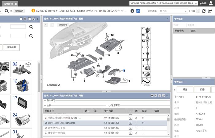Image resolution: width=215 pixels, height=138 pixels.
Task: Click the 原始尺寸 button
Action: 63,25
